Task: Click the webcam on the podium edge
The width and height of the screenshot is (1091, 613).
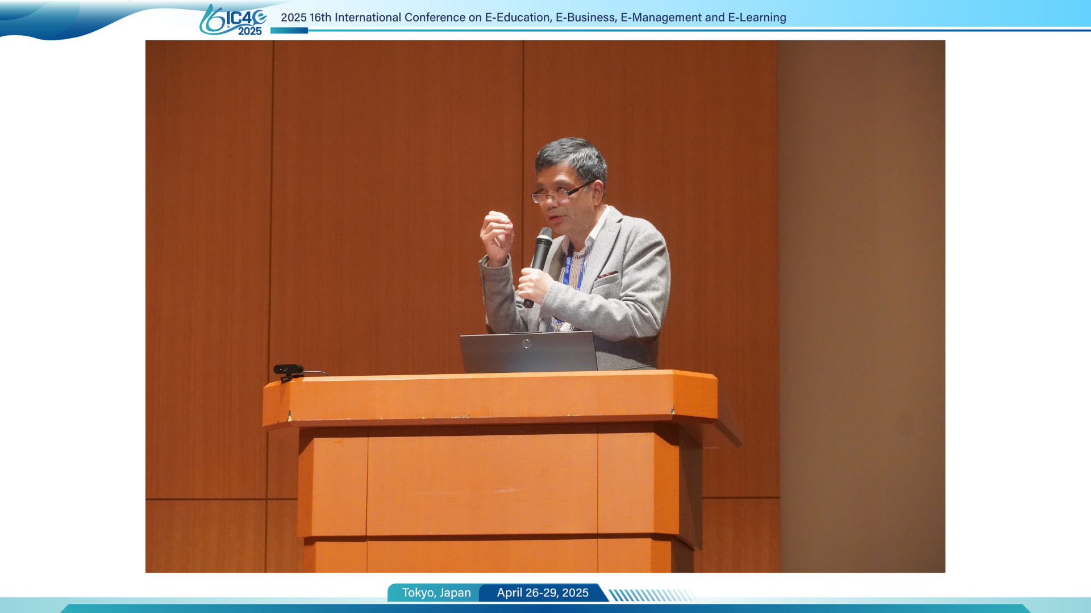Action: (x=288, y=370)
